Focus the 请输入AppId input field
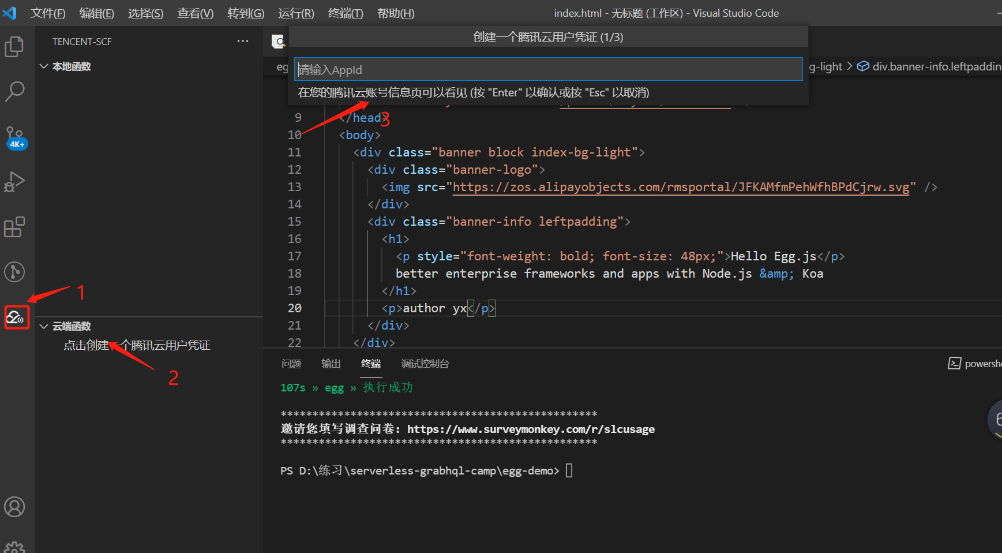 click(548, 69)
